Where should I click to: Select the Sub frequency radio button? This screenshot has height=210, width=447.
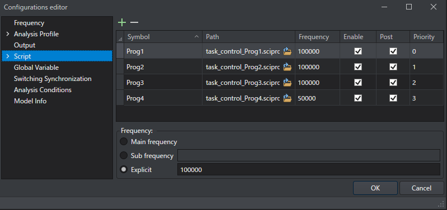coord(124,155)
